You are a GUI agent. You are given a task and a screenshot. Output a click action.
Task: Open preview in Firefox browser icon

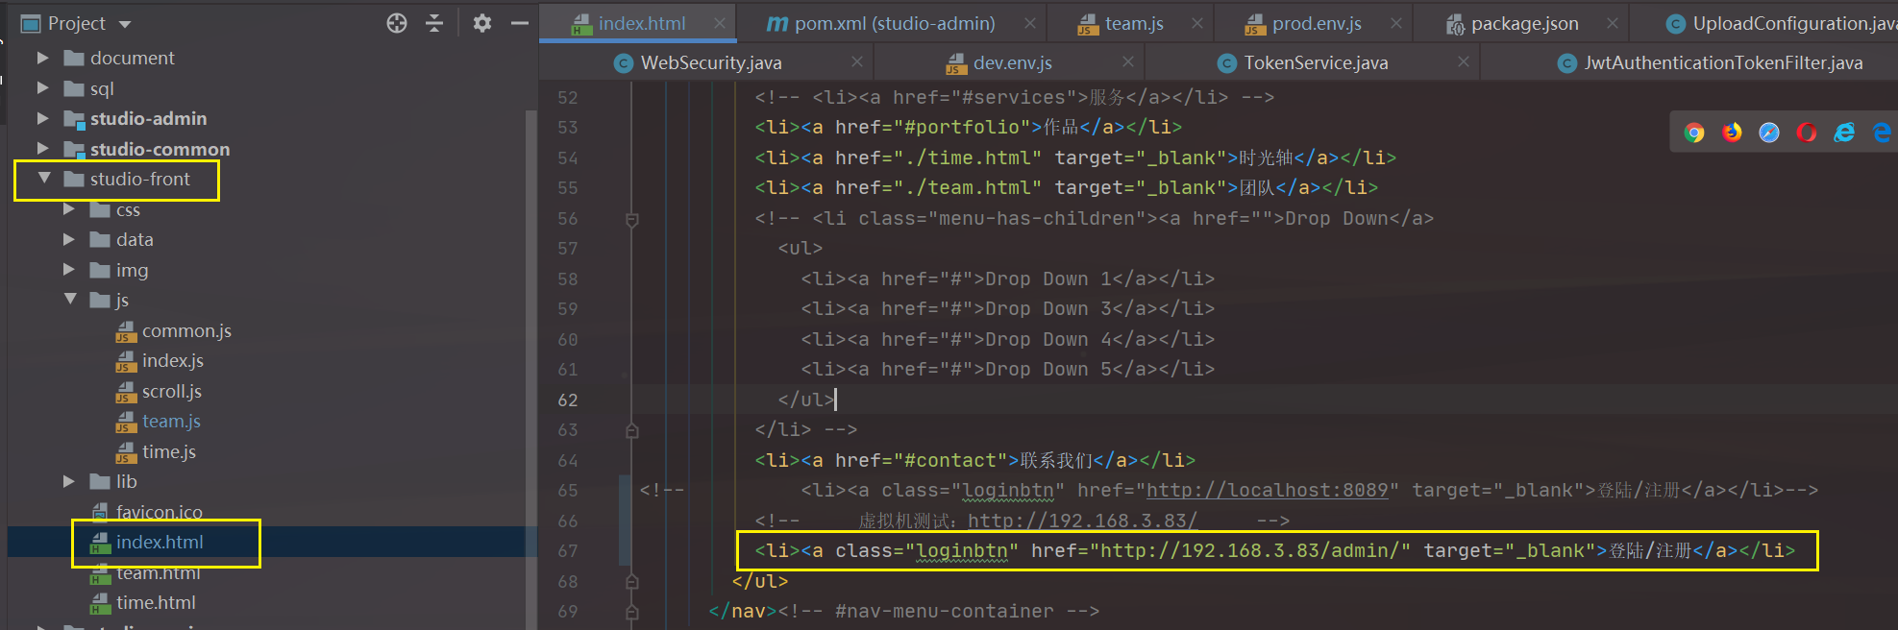pos(1732,133)
